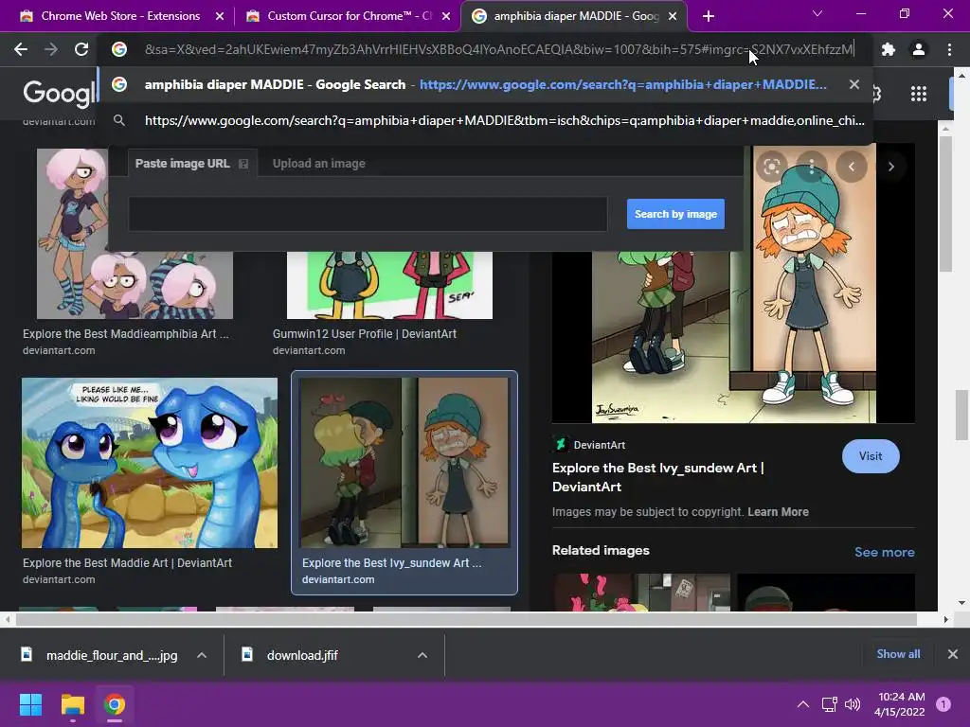This screenshot has width=970, height=727.
Task: Click the image URL input field
Action: pyautogui.click(x=368, y=214)
